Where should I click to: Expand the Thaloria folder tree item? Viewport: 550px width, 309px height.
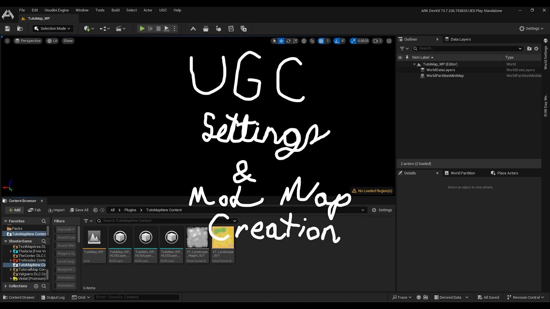click(11, 251)
